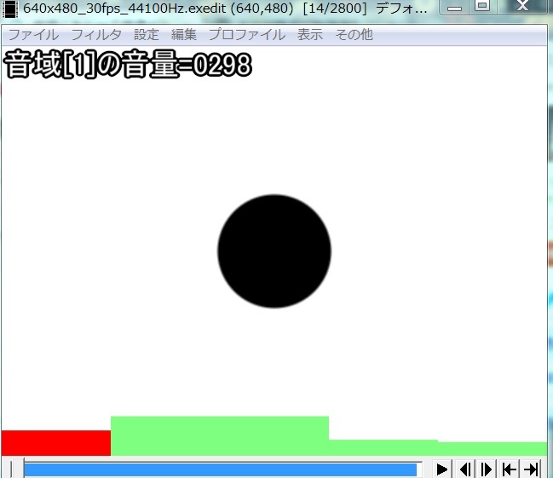Open the 編集 menu

point(184,35)
